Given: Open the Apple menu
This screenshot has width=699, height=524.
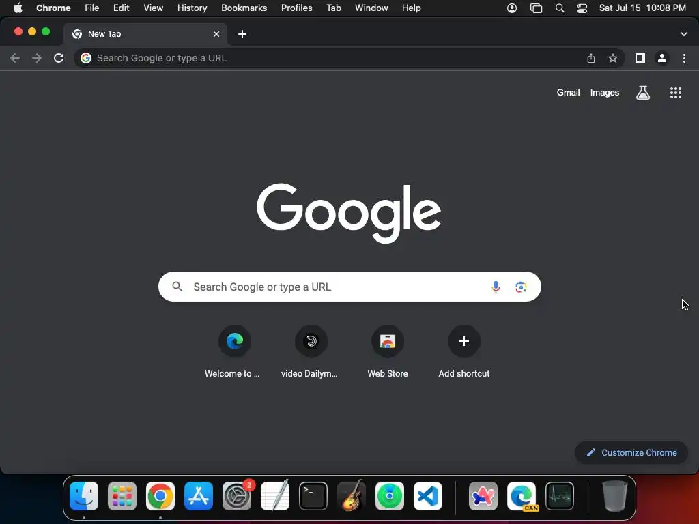Looking at the screenshot, I should [x=18, y=8].
